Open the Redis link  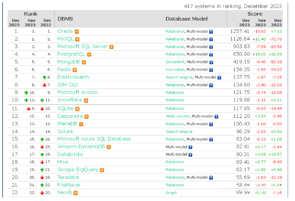tap(64, 70)
